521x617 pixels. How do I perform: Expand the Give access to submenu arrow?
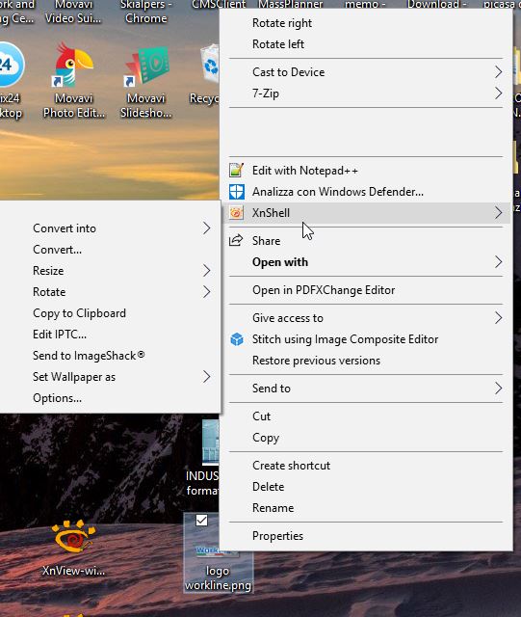tap(498, 318)
